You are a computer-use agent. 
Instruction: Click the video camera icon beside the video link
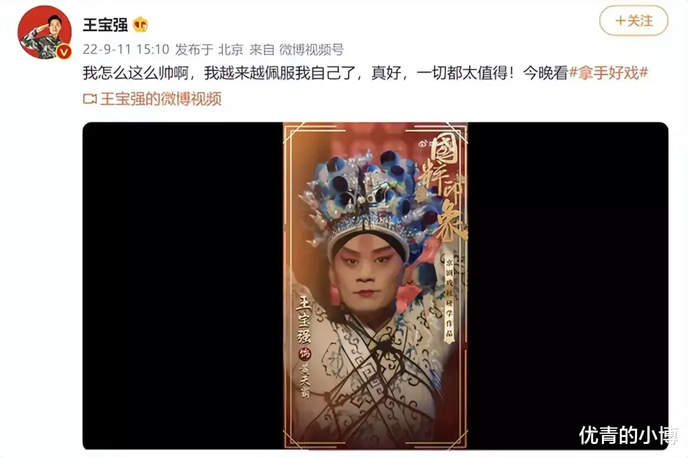pyautogui.click(x=90, y=99)
